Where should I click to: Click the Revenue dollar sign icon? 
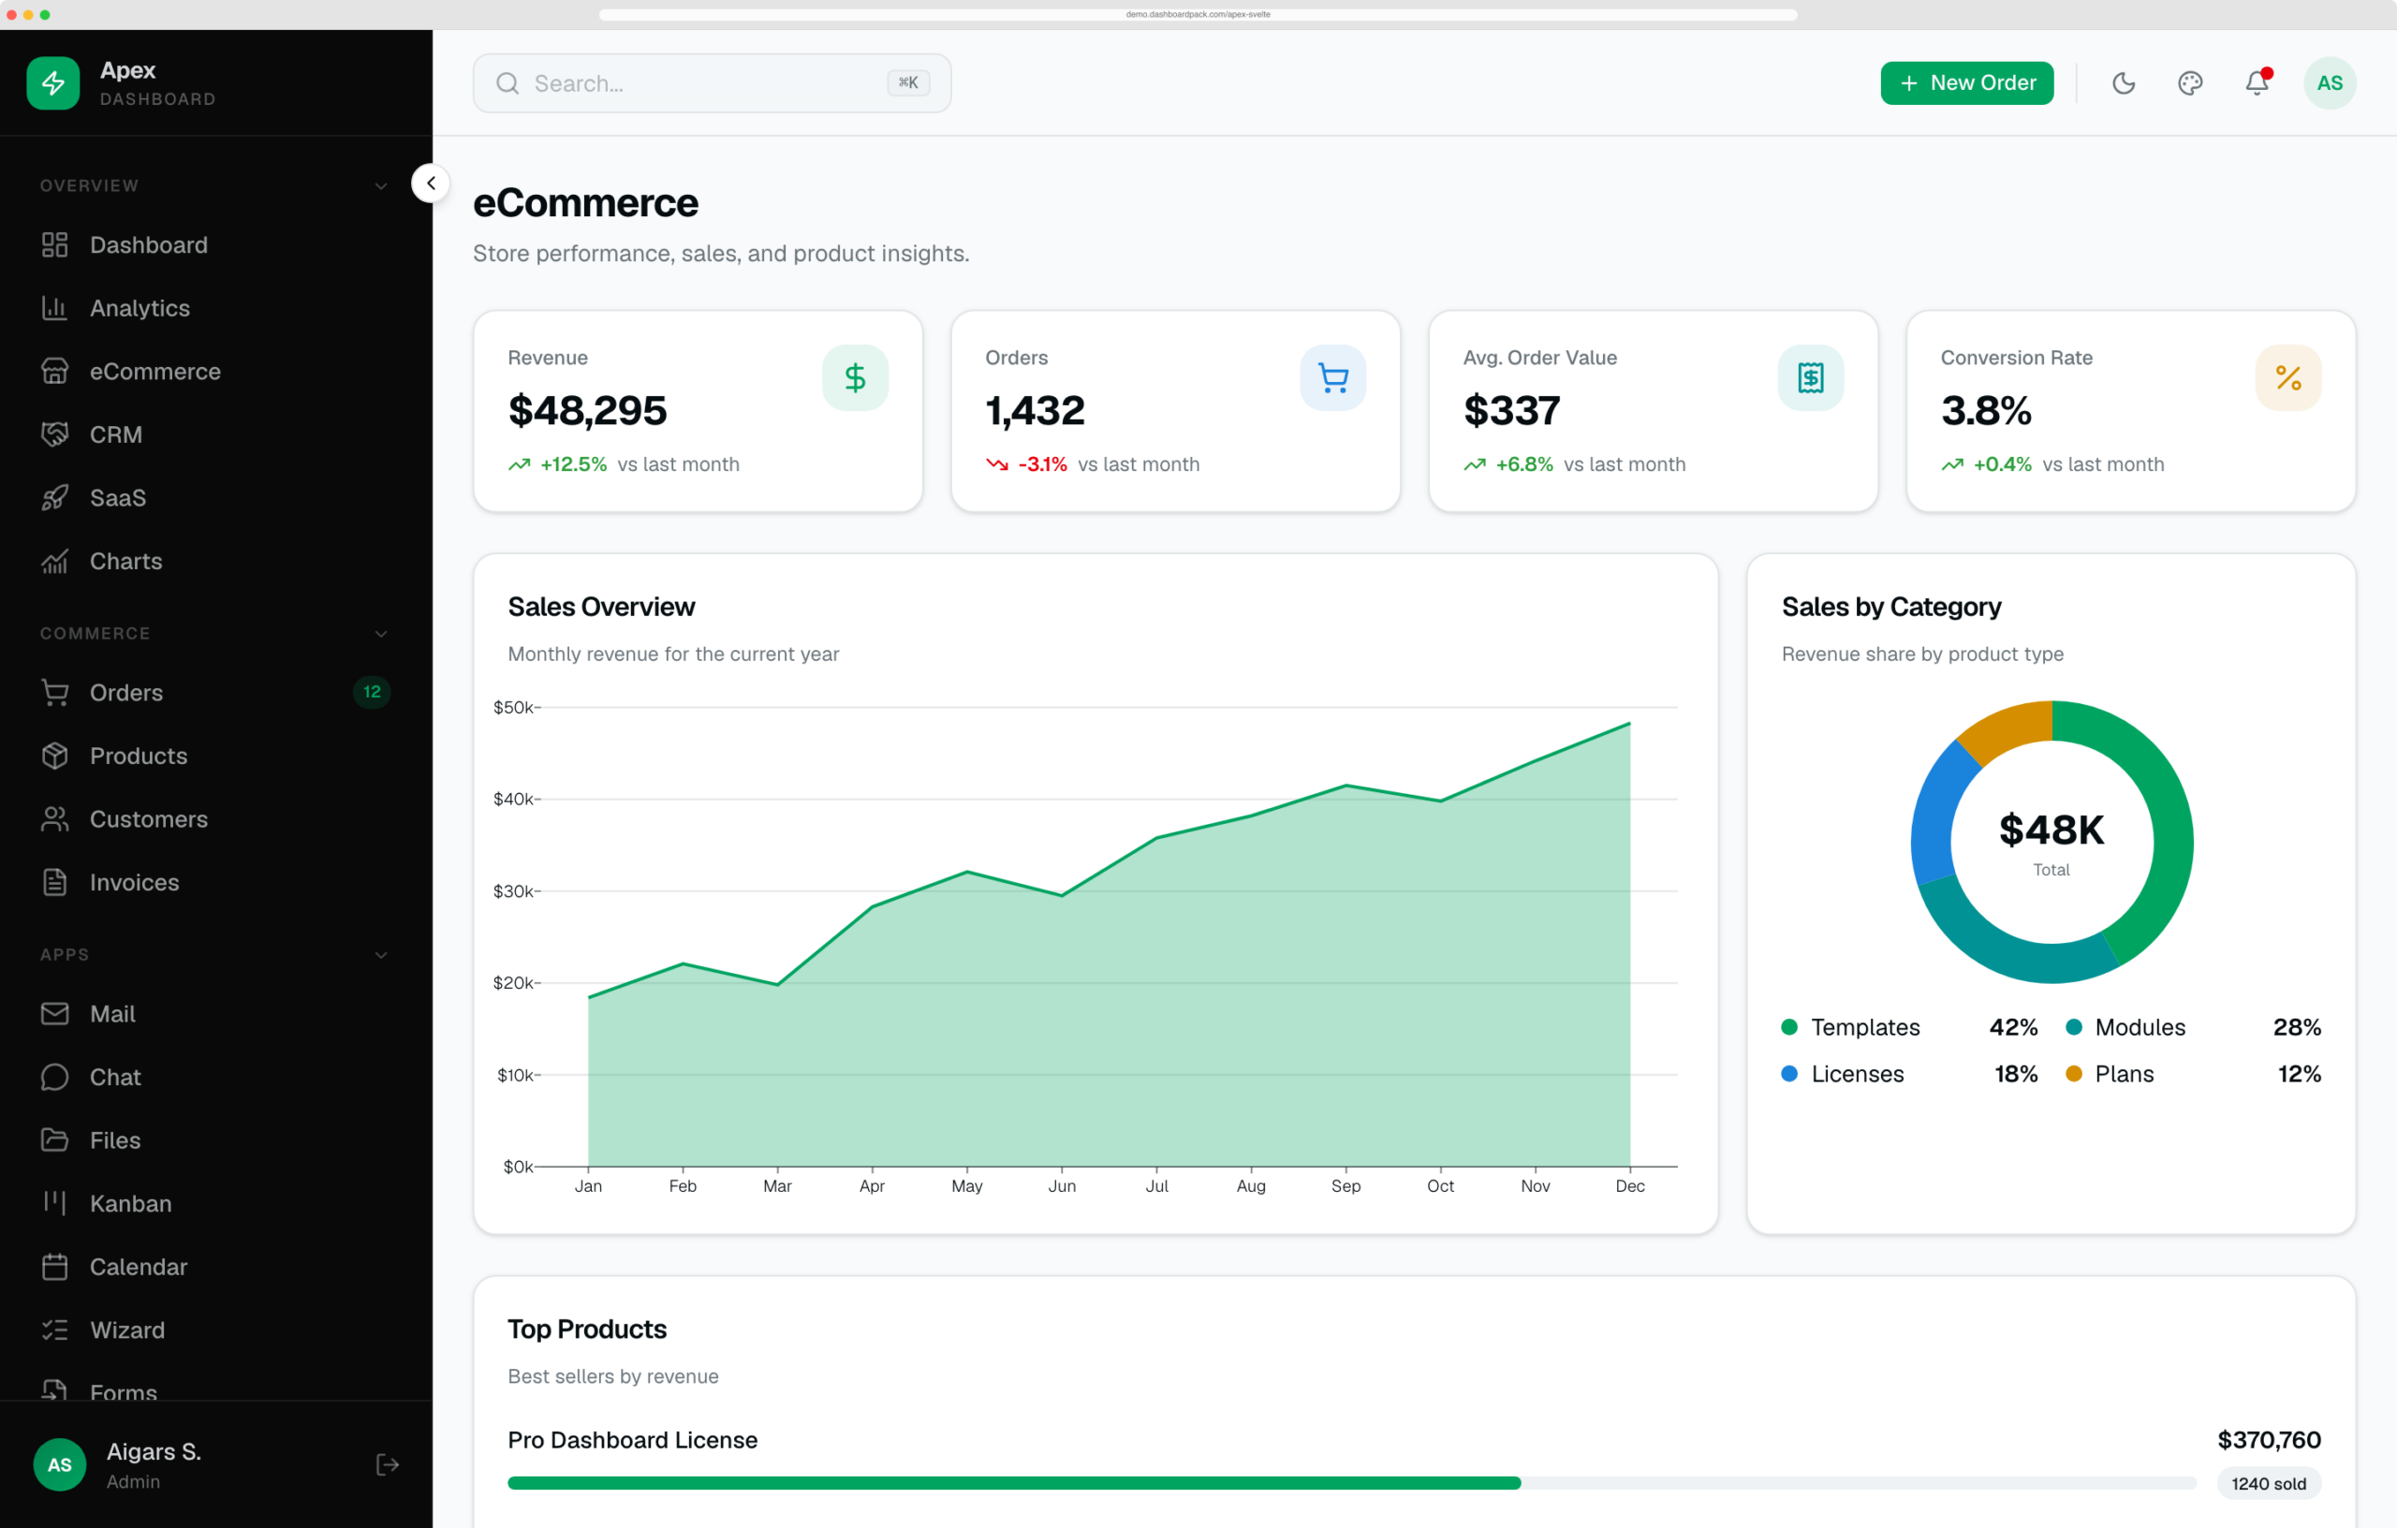855,378
